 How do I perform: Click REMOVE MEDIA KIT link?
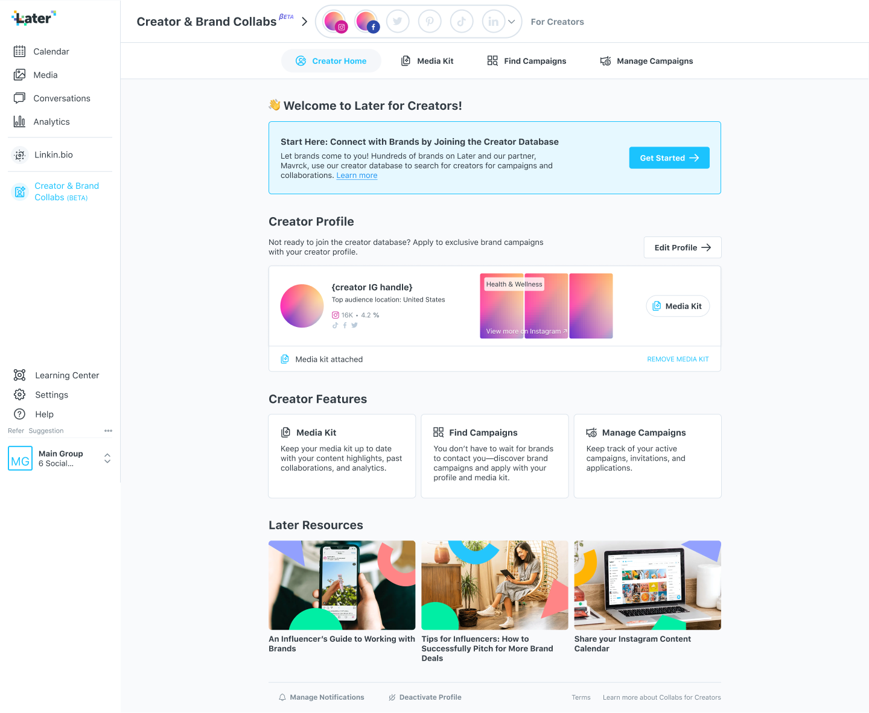pyautogui.click(x=678, y=359)
